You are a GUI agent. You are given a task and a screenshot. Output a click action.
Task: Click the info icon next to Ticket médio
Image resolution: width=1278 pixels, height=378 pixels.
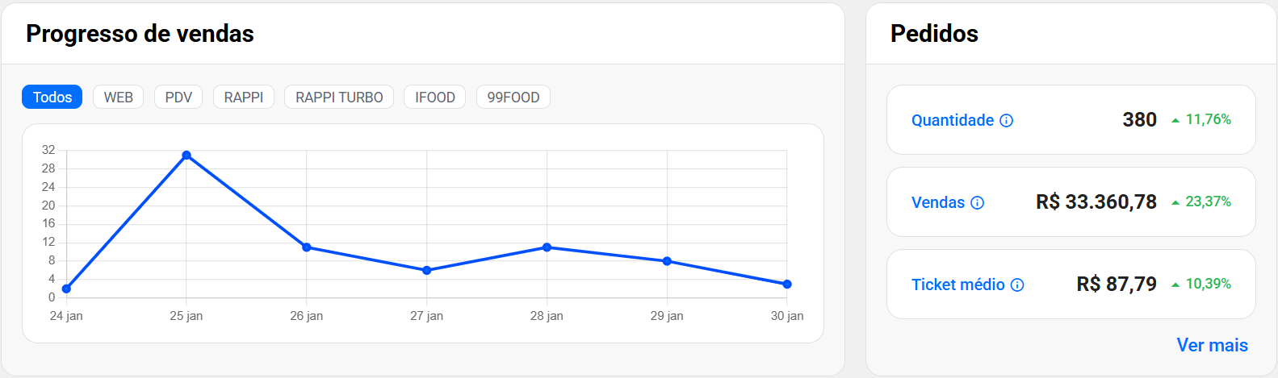1017,285
